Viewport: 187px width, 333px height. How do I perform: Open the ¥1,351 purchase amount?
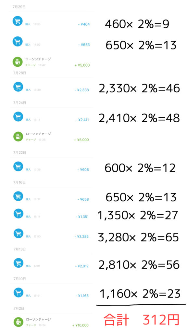tap(82, 217)
